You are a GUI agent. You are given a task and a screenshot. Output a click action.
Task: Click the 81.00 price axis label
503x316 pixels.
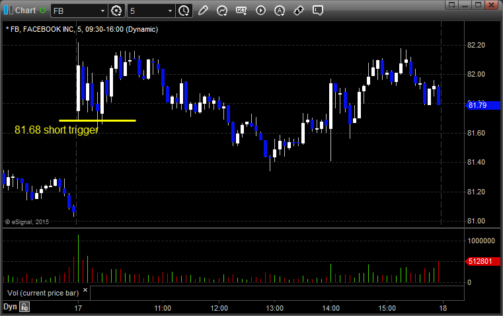click(x=476, y=221)
